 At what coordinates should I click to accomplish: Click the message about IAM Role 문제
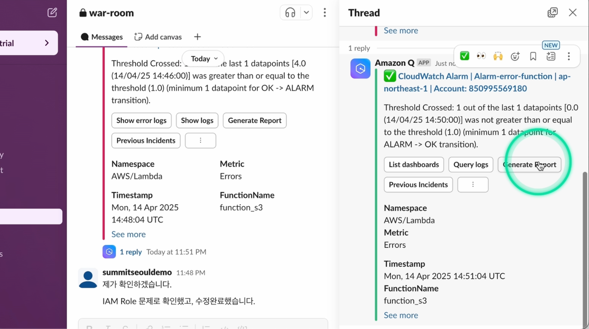click(179, 301)
